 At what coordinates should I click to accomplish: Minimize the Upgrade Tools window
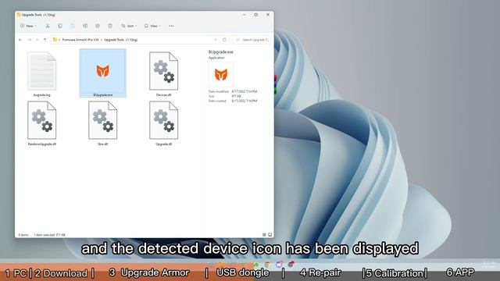[x=245, y=15]
